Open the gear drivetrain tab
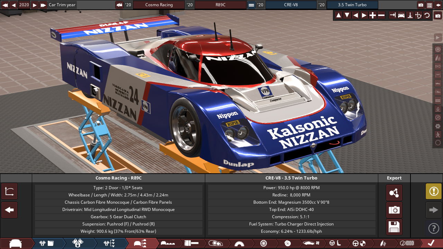Viewport: 443px width, 249px height. pos(239,243)
